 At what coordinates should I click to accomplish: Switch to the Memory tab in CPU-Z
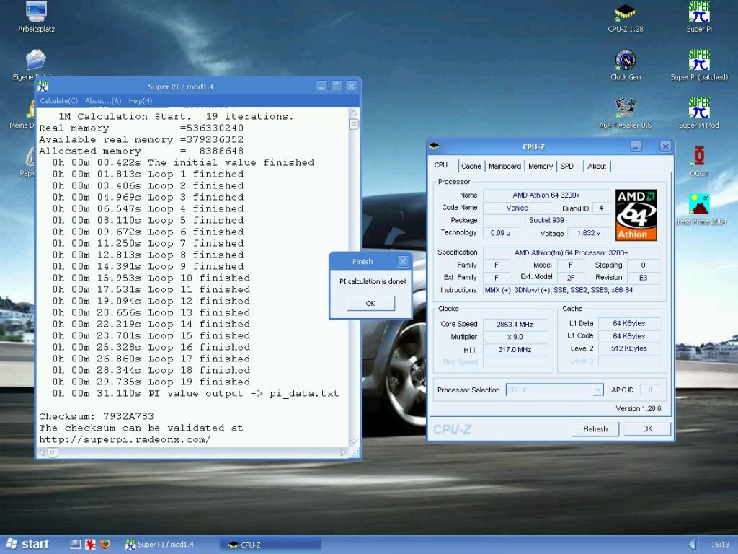[541, 167]
